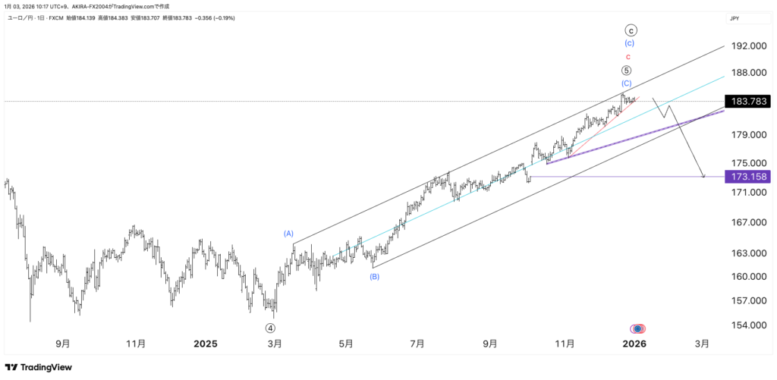Select the blue (A) wave label
The image size is (777, 380).
coord(288,234)
